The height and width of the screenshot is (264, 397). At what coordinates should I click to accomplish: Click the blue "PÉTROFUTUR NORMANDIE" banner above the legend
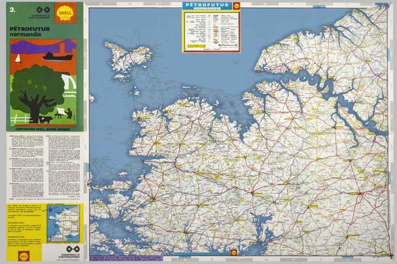tap(207, 6)
